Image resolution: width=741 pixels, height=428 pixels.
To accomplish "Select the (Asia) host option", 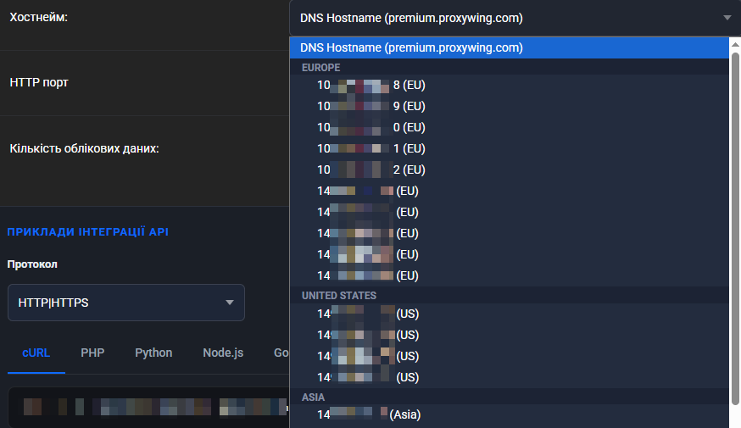I will [509, 414].
